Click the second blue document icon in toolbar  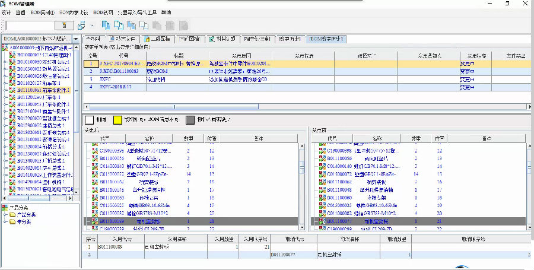pos(119,26)
